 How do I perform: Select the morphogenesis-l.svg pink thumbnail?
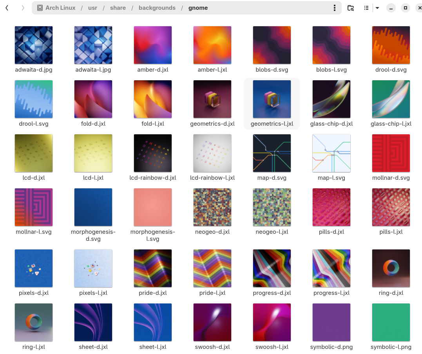(153, 207)
